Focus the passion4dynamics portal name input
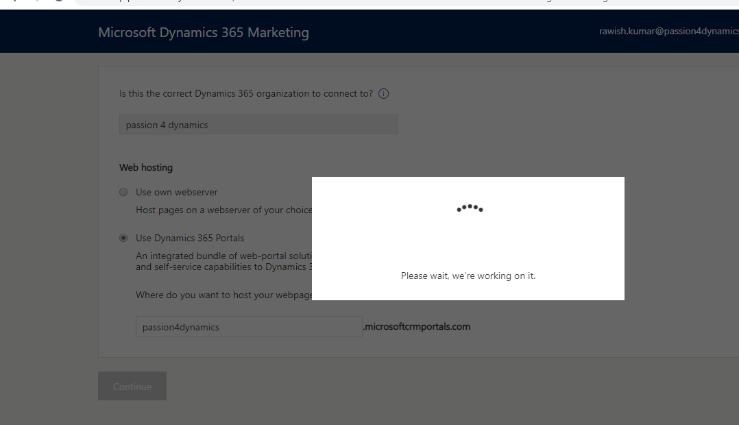 pos(248,327)
